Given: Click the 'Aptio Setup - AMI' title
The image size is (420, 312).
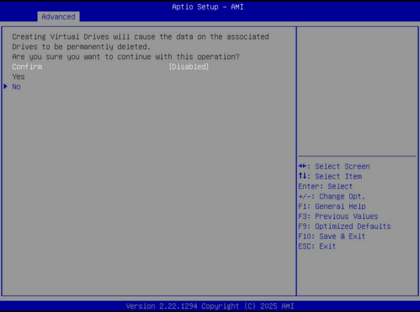Looking at the screenshot, I should click(x=208, y=7).
